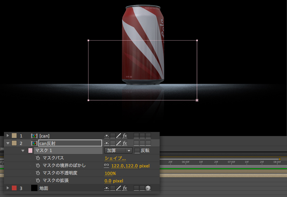
Task: Toggle the shy switch on 地面 layer
Action: 107,188
